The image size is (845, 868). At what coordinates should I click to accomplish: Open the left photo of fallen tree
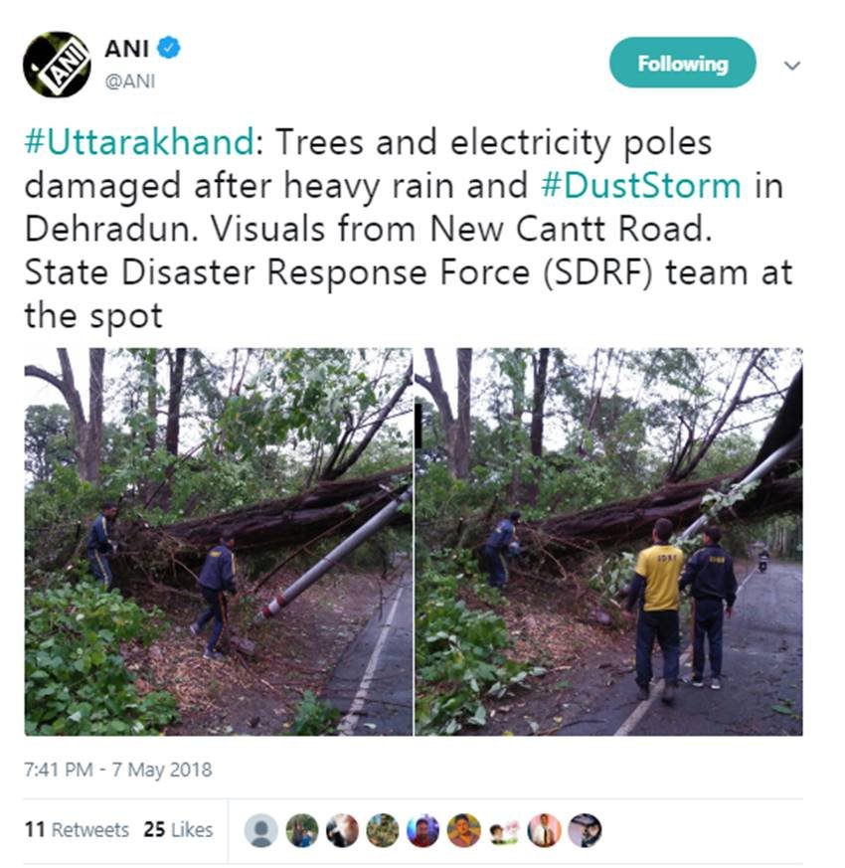point(218,542)
